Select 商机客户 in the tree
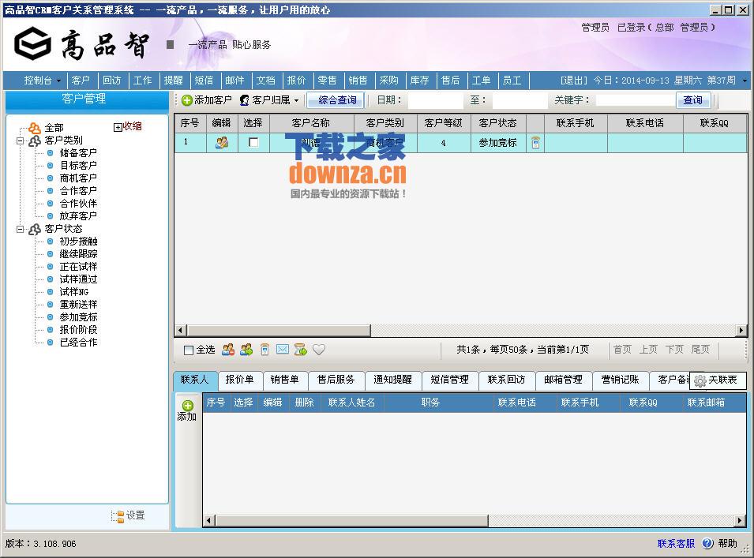The width and height of the screenshot is (754, 558). coord(78,178)
